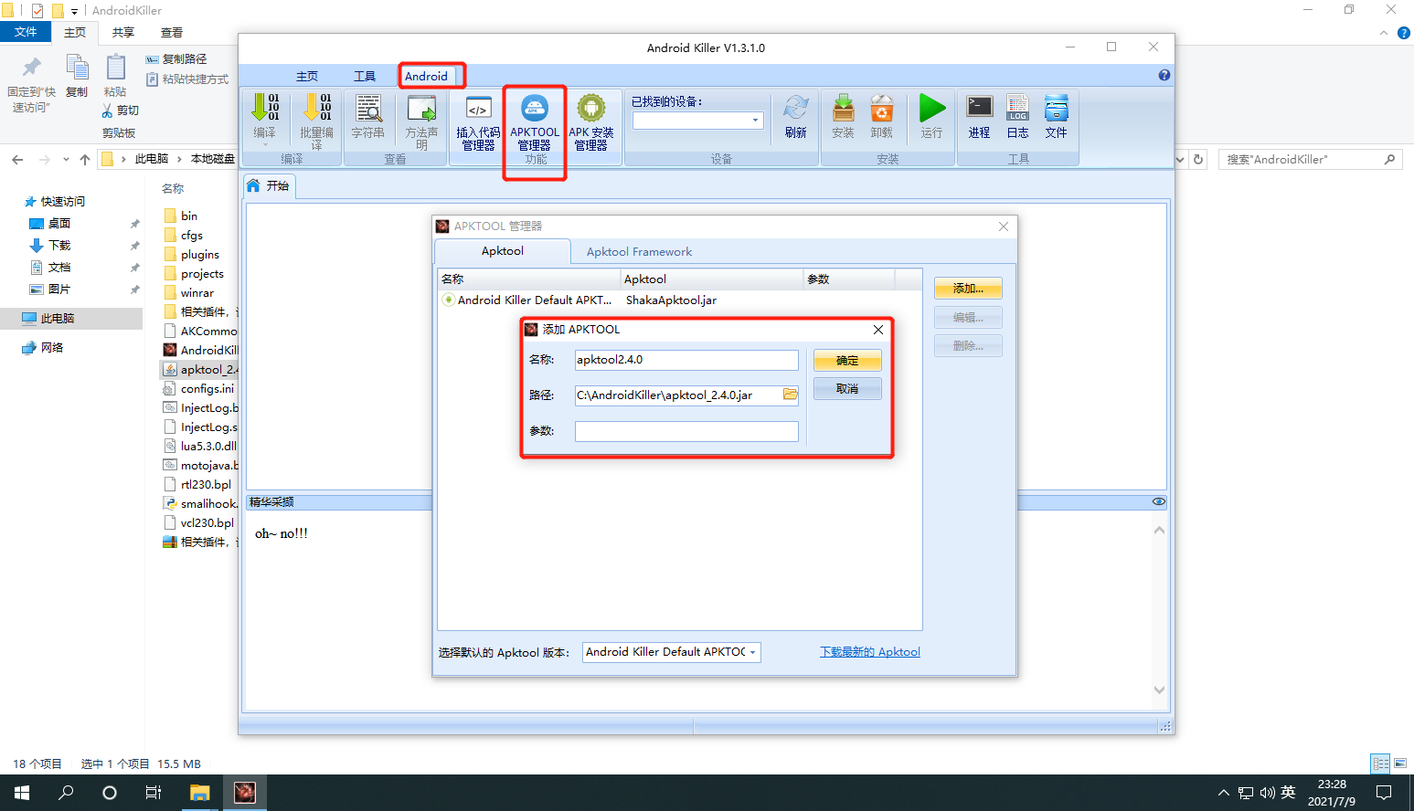Click the Windows Start button
The image size is (1414, 811).
click(x=22, y=793)
